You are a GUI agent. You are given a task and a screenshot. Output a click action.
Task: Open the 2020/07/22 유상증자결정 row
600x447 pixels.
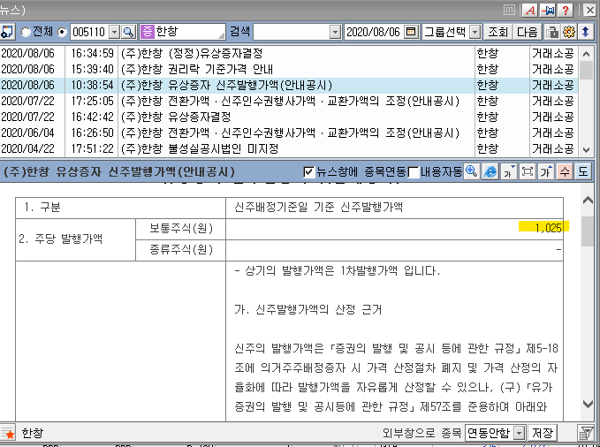(289, 117)
